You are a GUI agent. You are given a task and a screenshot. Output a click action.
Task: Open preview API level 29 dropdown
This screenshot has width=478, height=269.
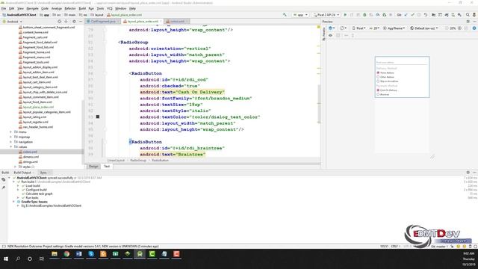374,28
